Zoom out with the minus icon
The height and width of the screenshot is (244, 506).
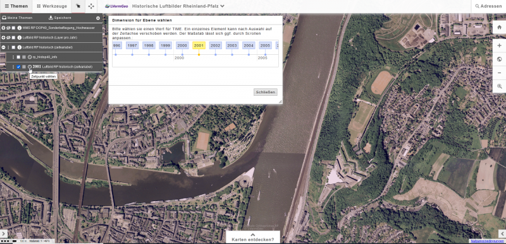499,73
